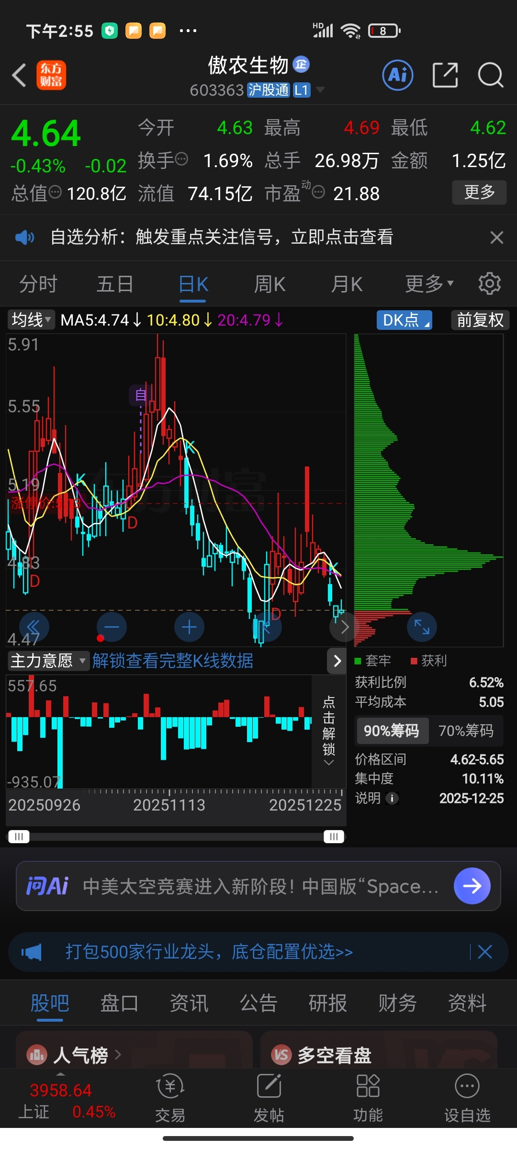Viewport: 517px width, 1149px height.
Task: Tap the 自 marker on the K-line
Action: click(140, 395)
